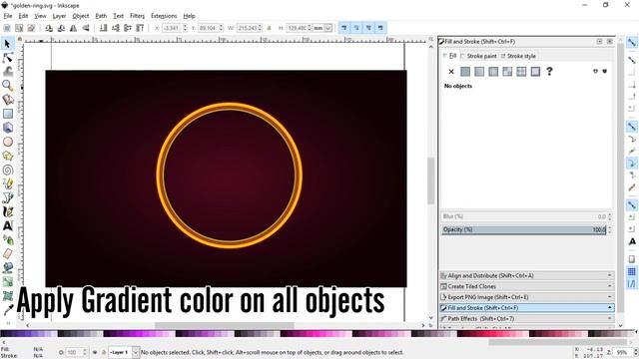The width and height of the screenshot is (639, 359).
Task: Toggle current layer visibility eye
Action: tap(95, 352)
